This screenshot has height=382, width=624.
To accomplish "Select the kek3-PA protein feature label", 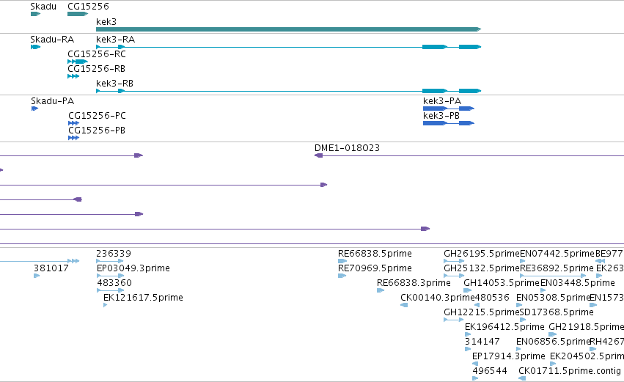I will point(442,101).
